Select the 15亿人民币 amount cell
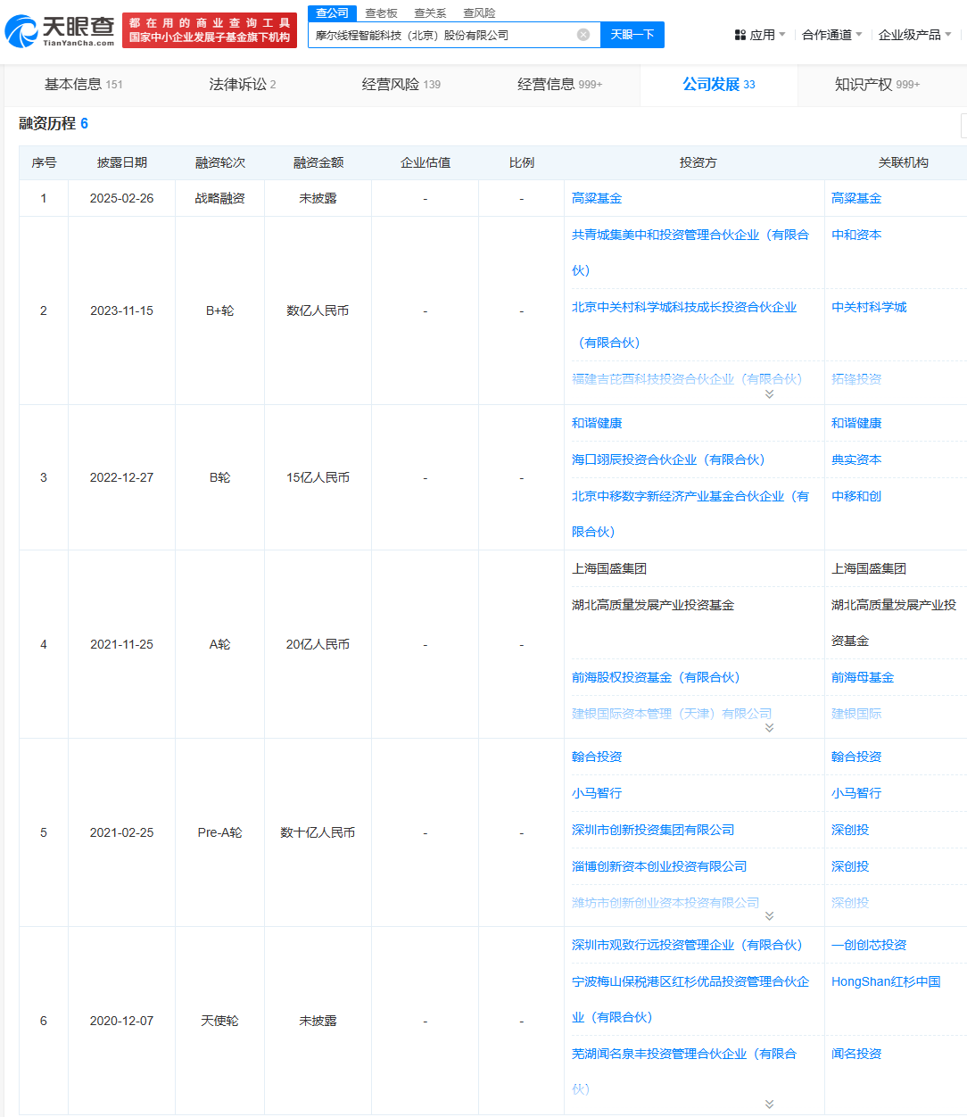 pos(318,477)
